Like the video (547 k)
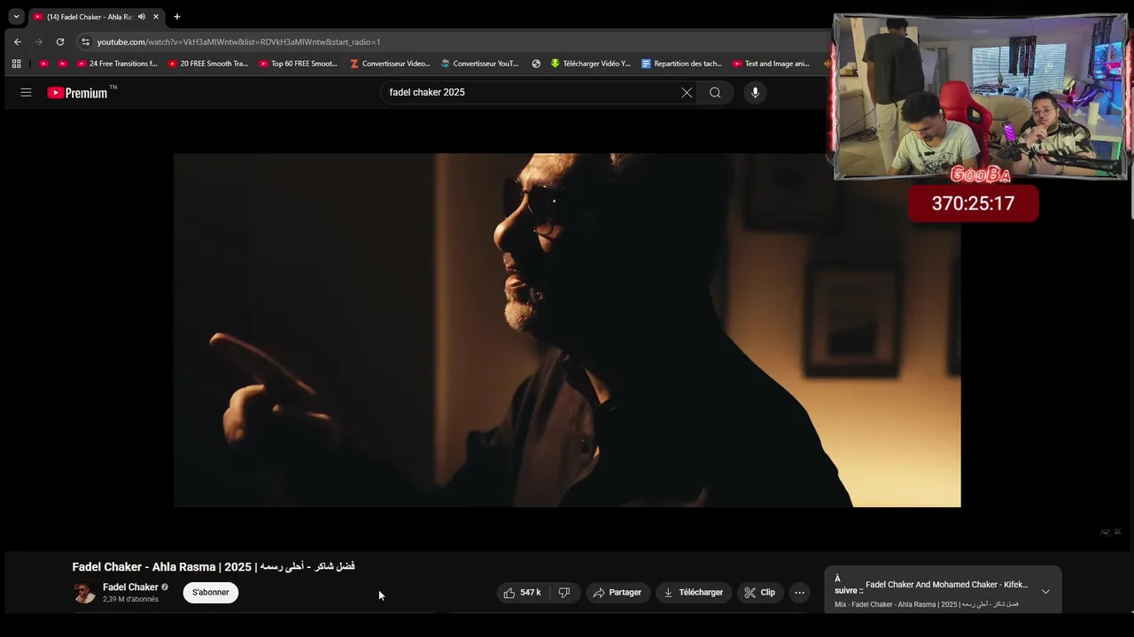This screenshot has height=637, width=1134. (x=522, y=593)
